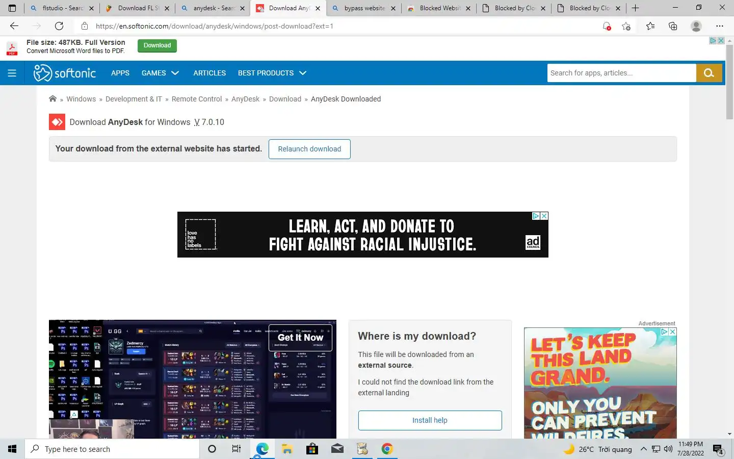Click the Install help button
734x459 pixels.
click(x=430, y=420)
